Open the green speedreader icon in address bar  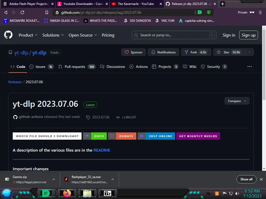[x=200, y=12]
